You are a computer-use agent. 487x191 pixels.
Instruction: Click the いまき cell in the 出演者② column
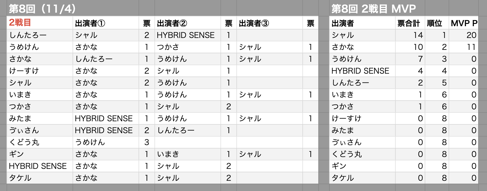168,154
